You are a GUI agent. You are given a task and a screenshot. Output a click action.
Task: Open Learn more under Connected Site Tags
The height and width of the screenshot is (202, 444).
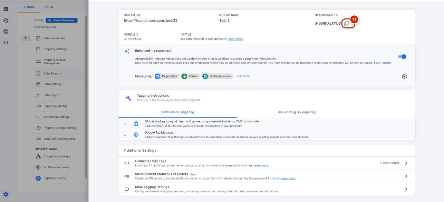(261, 165)
